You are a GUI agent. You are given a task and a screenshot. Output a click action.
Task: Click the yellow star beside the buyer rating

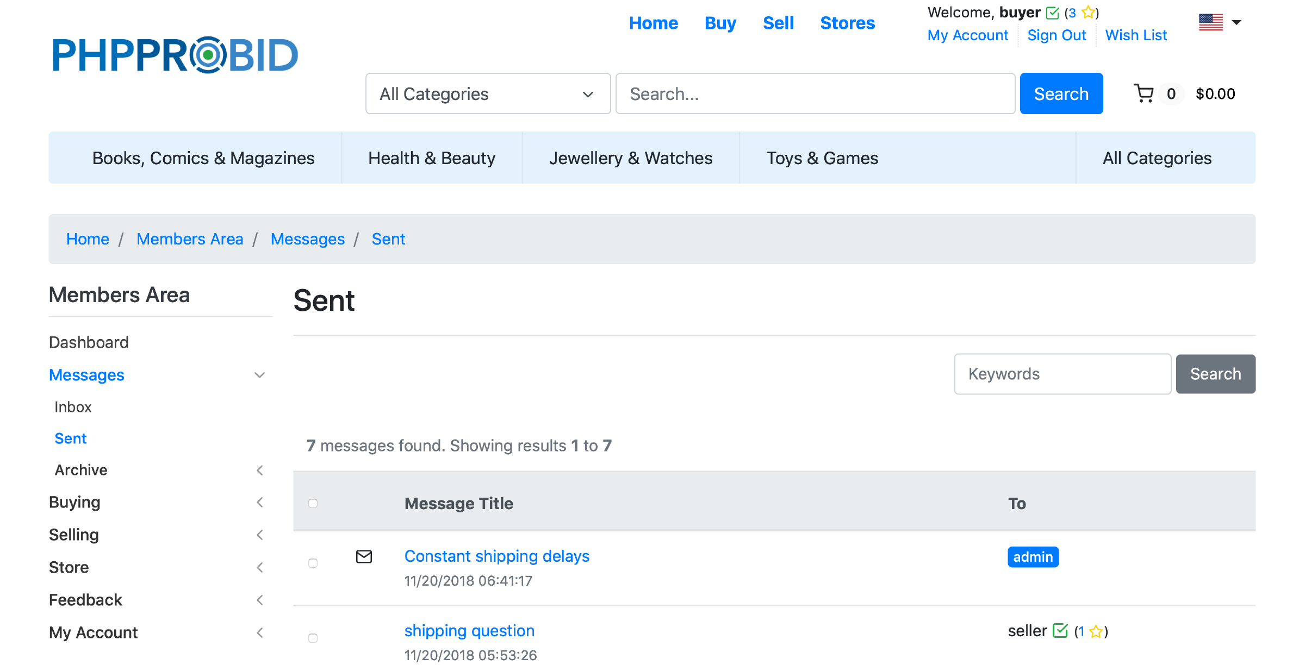[x=1088, y=12]
